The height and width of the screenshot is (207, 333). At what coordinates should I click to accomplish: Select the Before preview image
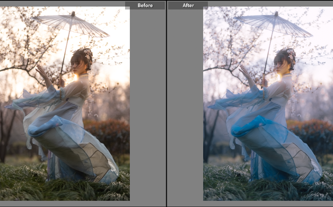click(x=65, y=103)
